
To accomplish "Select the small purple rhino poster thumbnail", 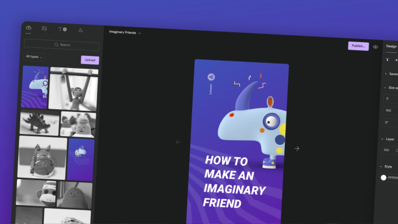I will coord(81,160).
